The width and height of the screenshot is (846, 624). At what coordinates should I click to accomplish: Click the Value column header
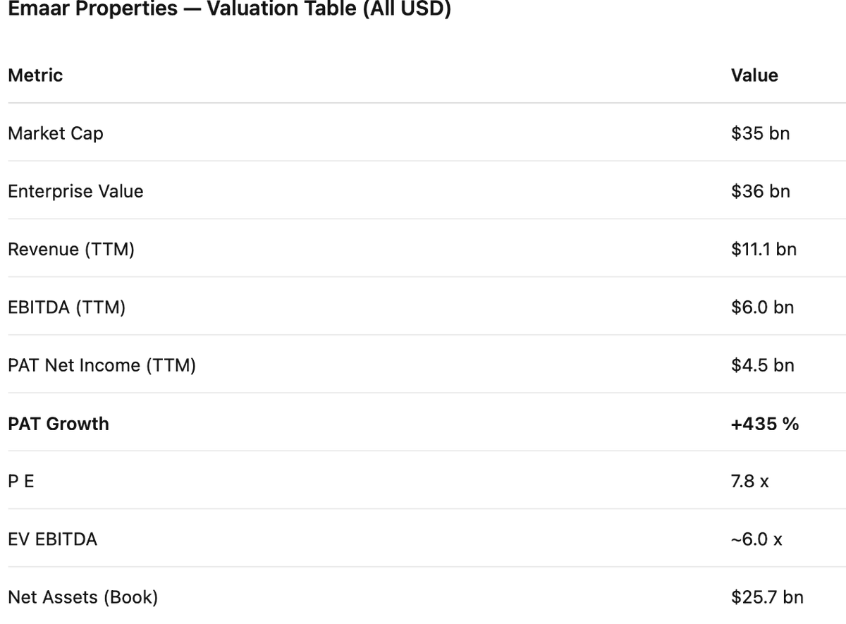pos(754,75)
